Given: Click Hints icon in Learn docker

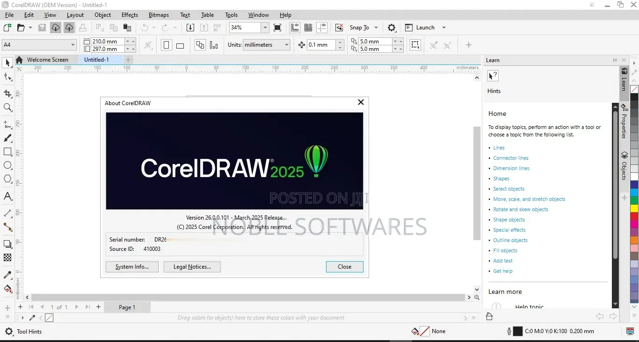Looking at the screenshot, I should click(x=493, y=76).
